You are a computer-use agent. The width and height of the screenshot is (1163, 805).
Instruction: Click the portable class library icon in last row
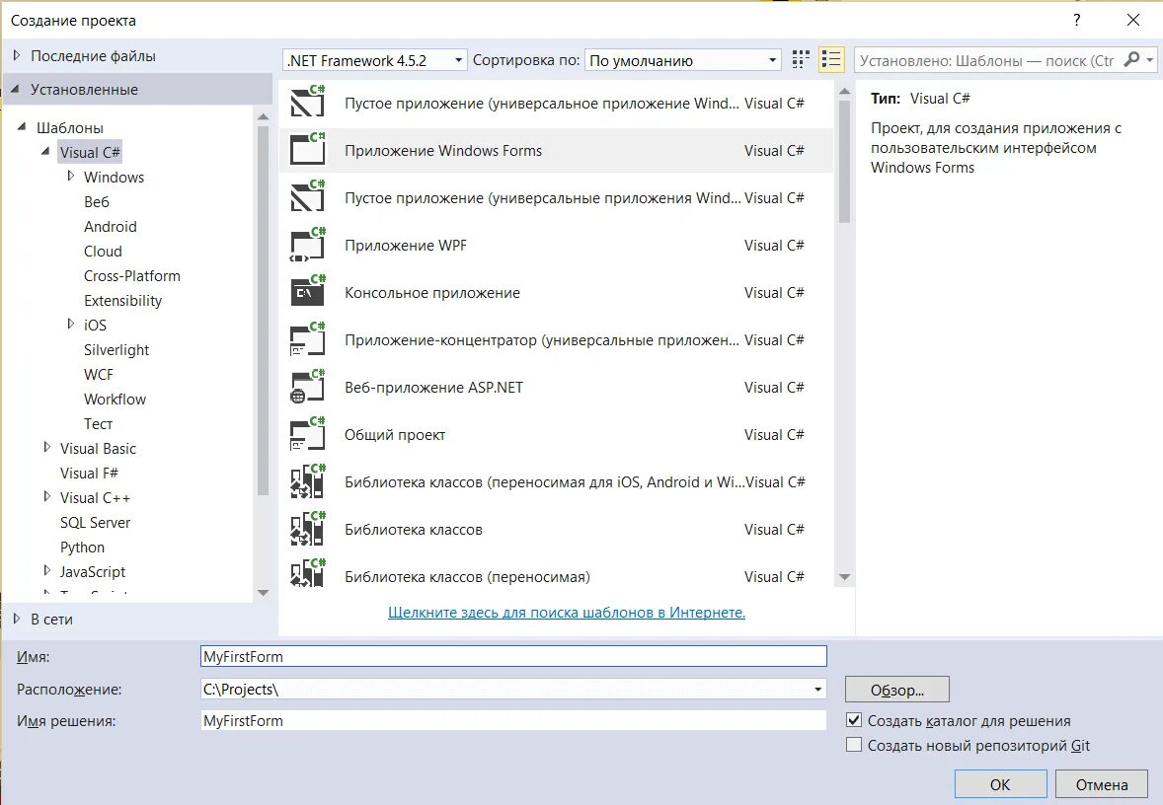click(307, 573)
